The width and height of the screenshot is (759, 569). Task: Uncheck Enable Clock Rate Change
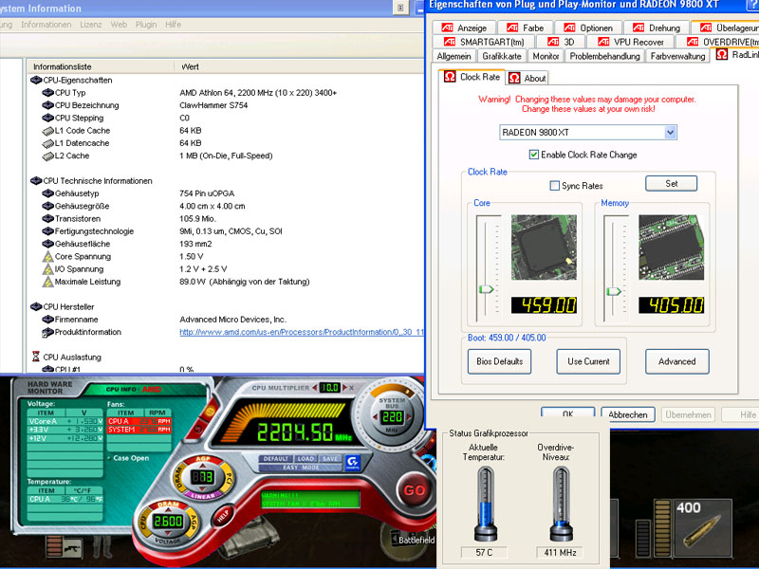click(533, 155)
